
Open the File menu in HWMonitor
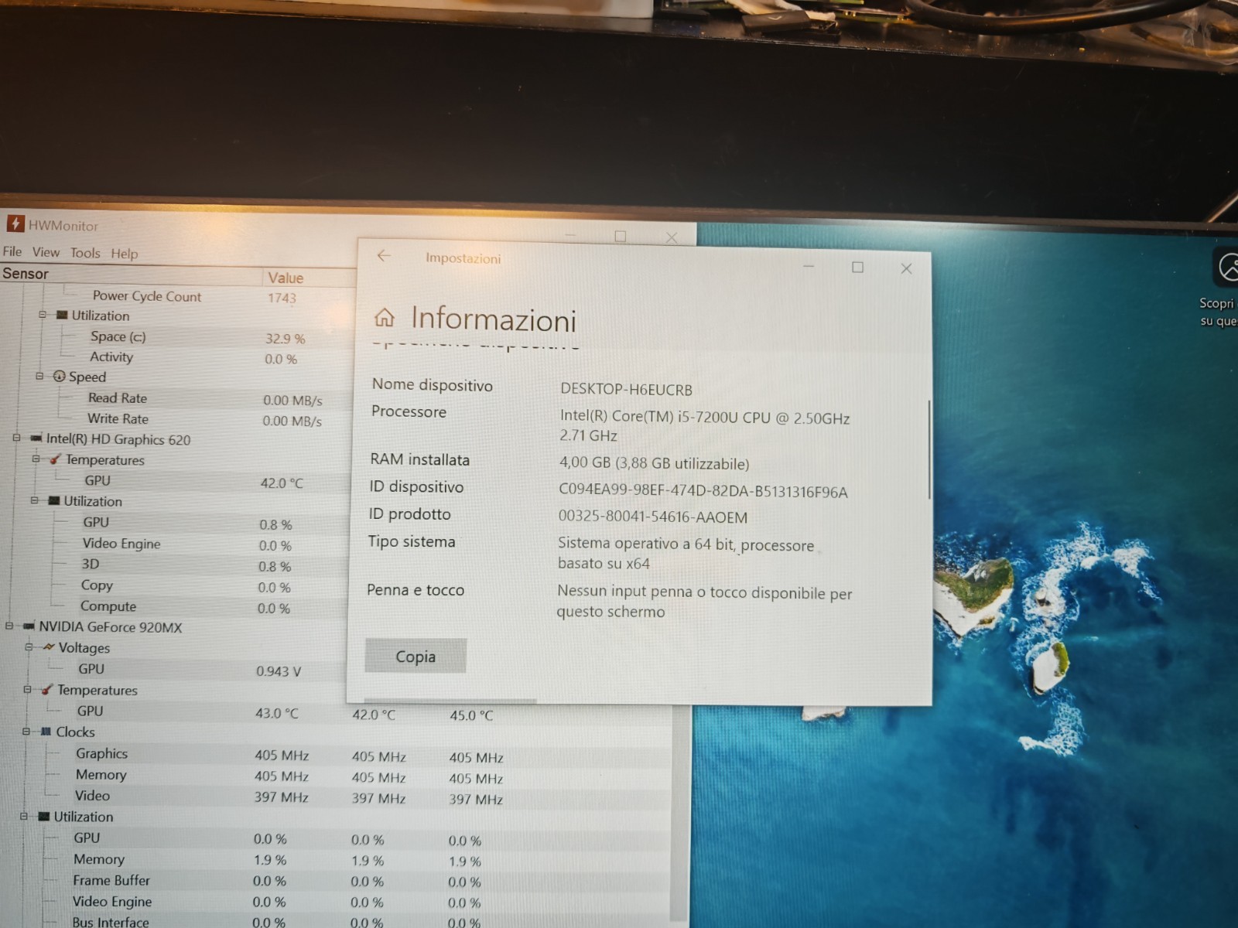12,251
